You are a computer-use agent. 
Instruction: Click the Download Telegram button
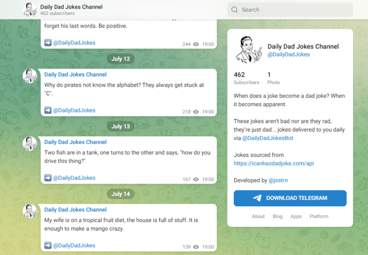(290, 198)
